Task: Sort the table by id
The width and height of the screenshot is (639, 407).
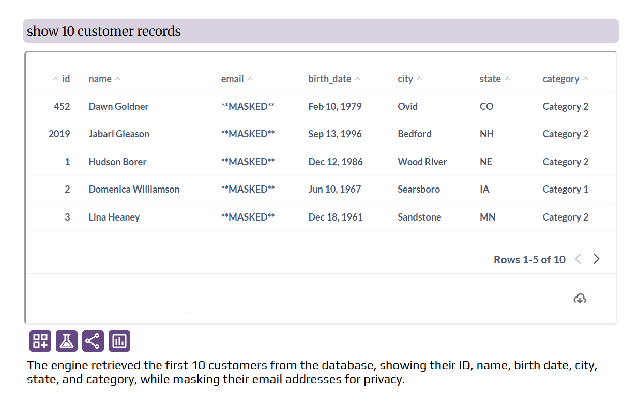Action: [55, 79]
